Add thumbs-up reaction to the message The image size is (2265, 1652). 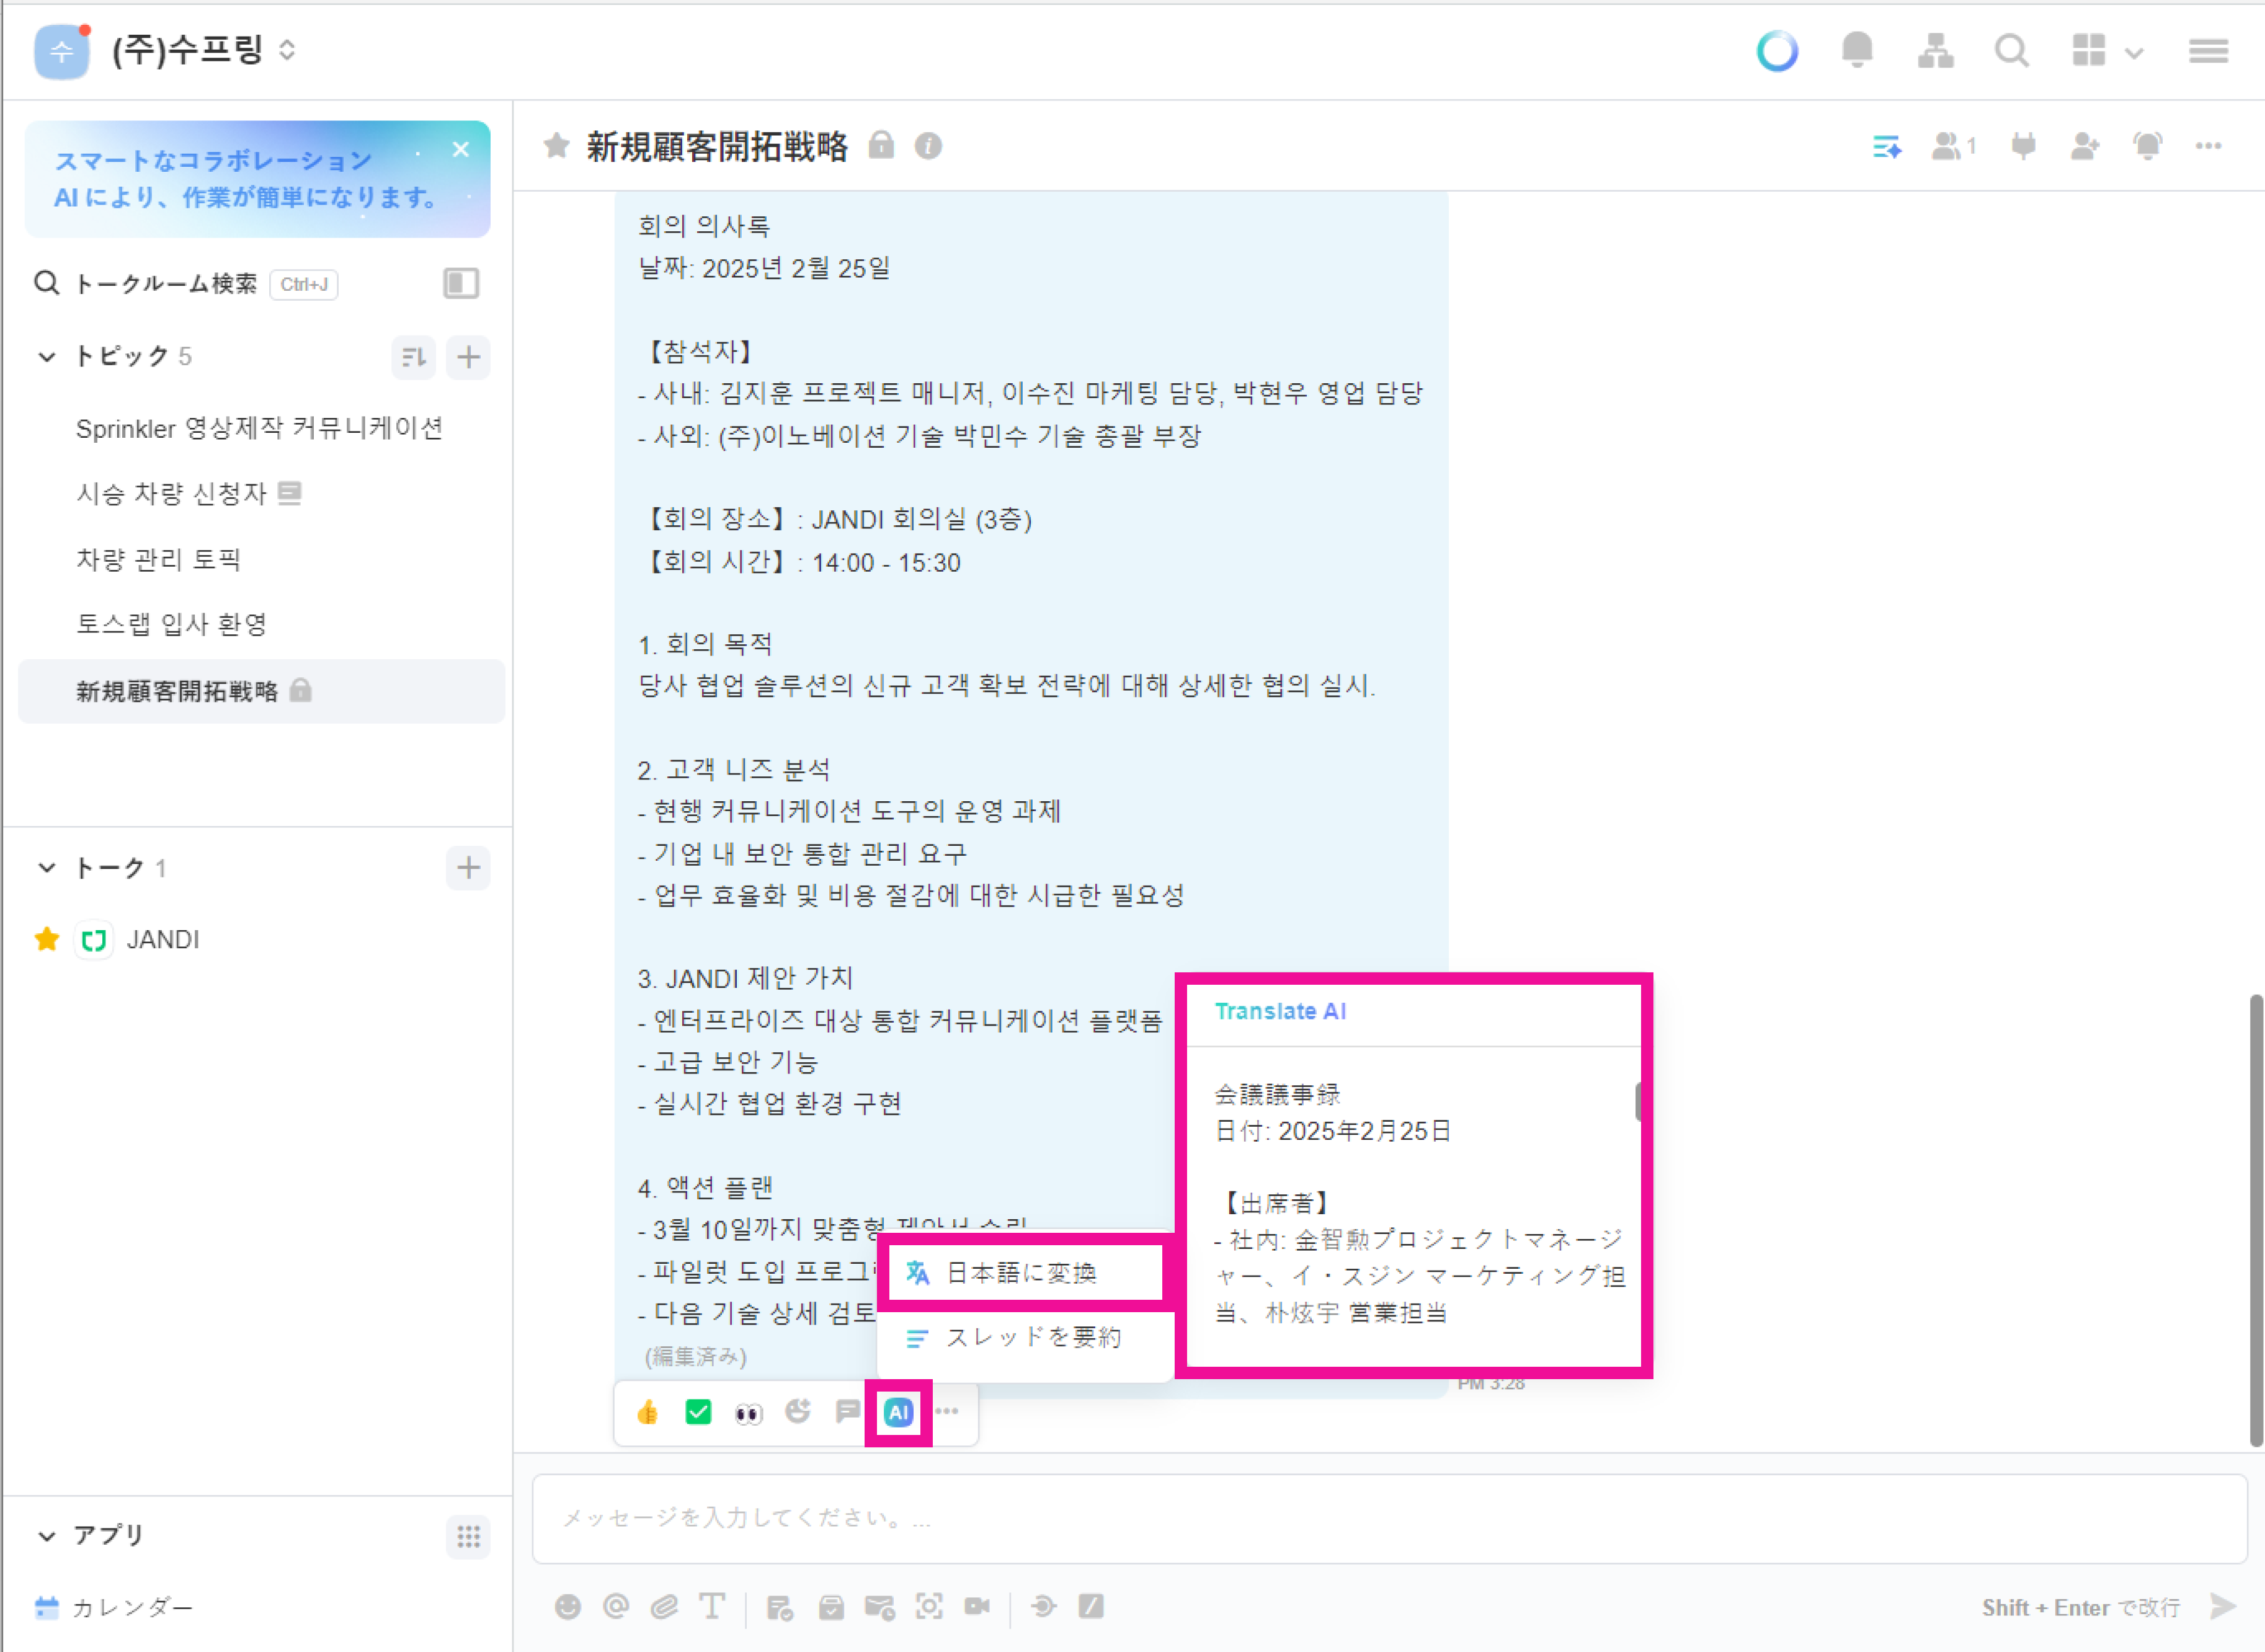click(648, 1412)
